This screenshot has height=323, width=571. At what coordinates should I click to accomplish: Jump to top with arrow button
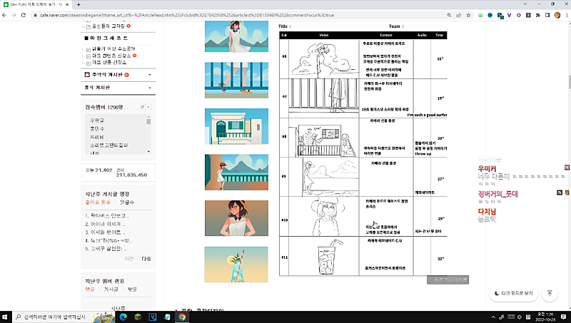click(550, 293)
